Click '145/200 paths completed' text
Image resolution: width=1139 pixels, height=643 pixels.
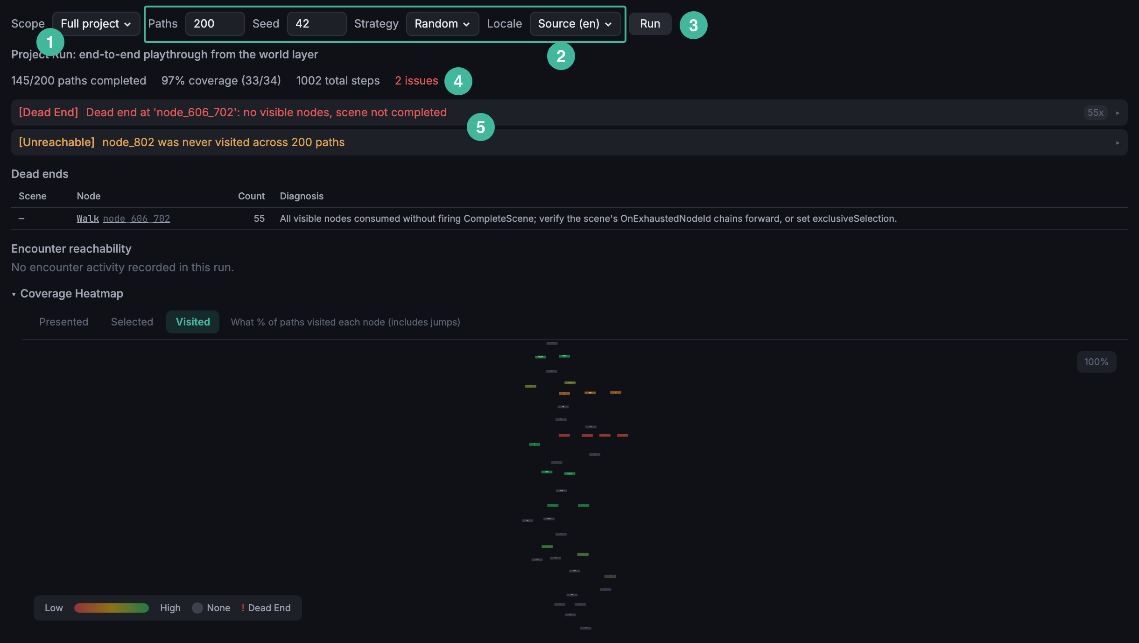coord(79,81)
